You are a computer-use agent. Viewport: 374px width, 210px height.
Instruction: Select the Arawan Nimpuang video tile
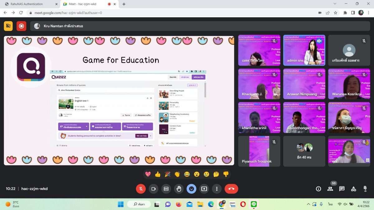[304, 84]
